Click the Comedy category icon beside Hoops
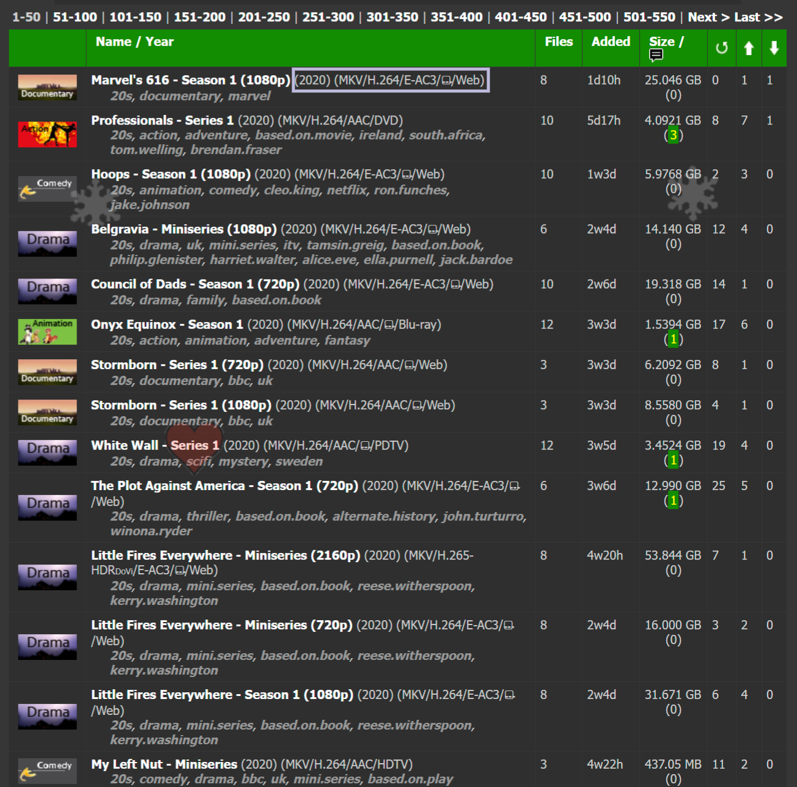 click(47, 189)
